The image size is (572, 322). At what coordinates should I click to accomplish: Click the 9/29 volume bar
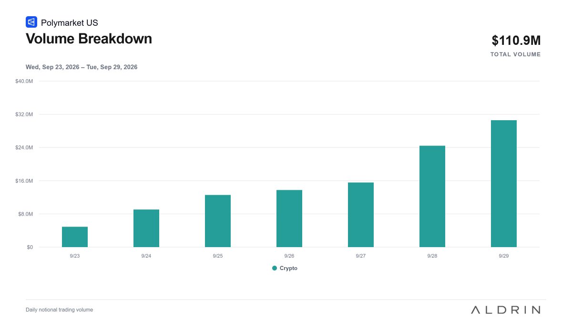[x=504, y=184]
